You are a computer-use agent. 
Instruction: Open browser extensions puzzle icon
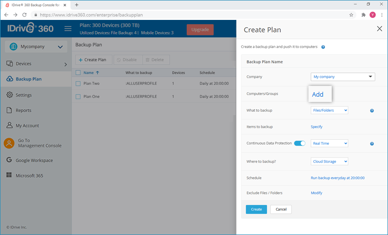click(x=363, y=15)
